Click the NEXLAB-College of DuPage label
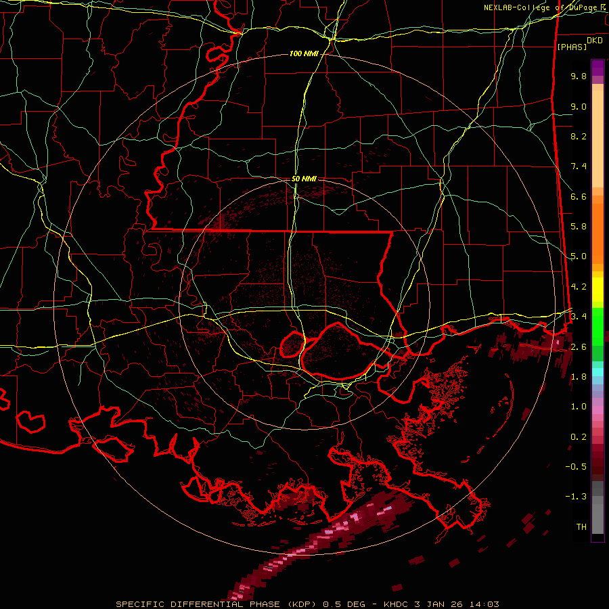Viewport: 609px width, 609px height. pyautogui.click(x=542, y=7)
